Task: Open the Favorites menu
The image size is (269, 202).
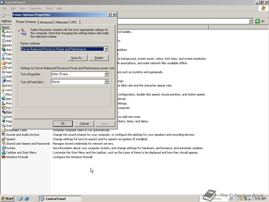Action: 36,8
